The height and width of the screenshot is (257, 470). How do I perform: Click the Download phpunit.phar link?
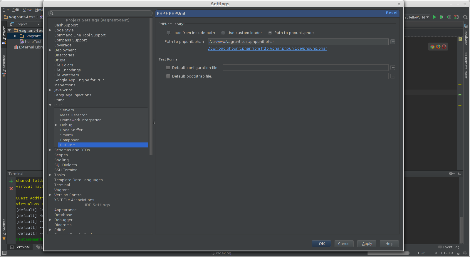coord(267,48)
